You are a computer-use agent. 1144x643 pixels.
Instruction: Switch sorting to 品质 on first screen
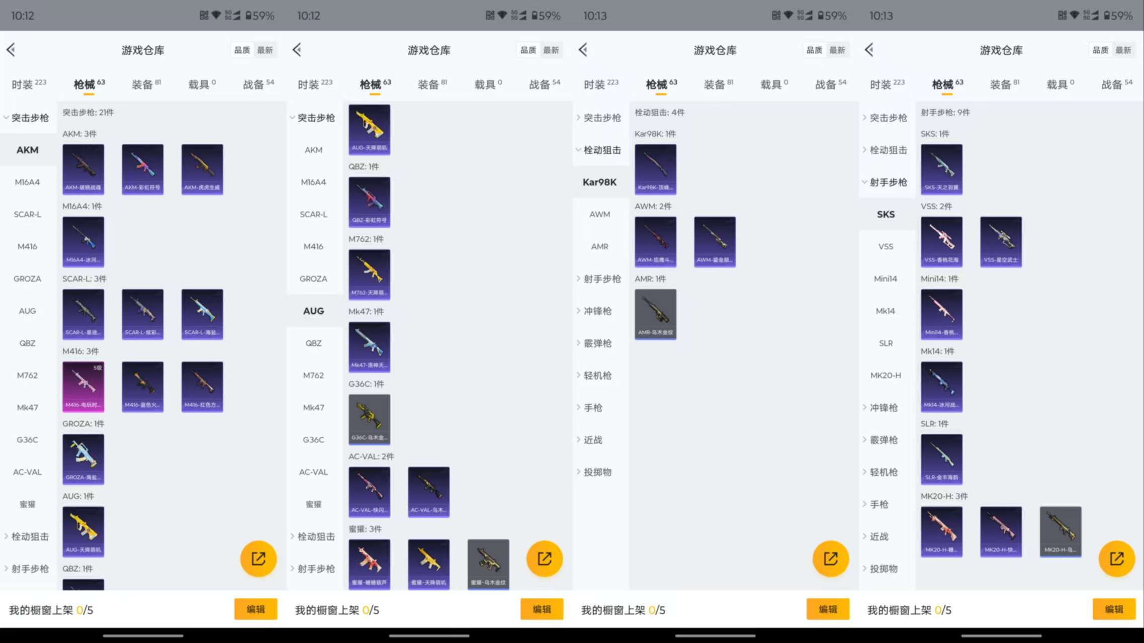click(242, 50)
